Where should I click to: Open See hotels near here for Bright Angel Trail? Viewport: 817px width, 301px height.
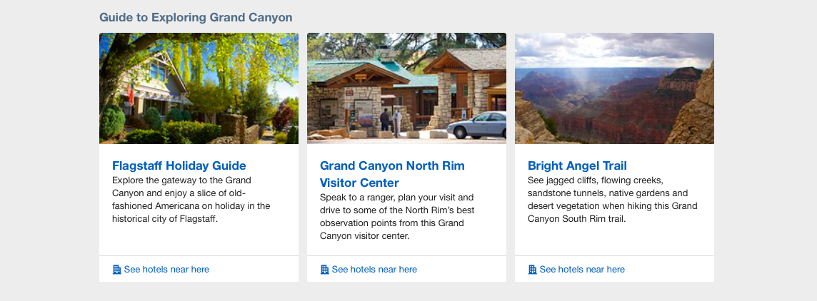point(582,269)
